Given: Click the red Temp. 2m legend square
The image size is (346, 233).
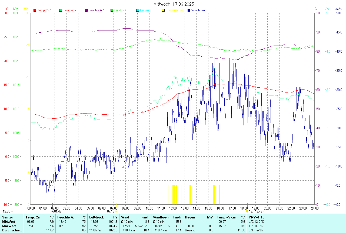Looking at the screenshot, I should (x=35, y=10).
